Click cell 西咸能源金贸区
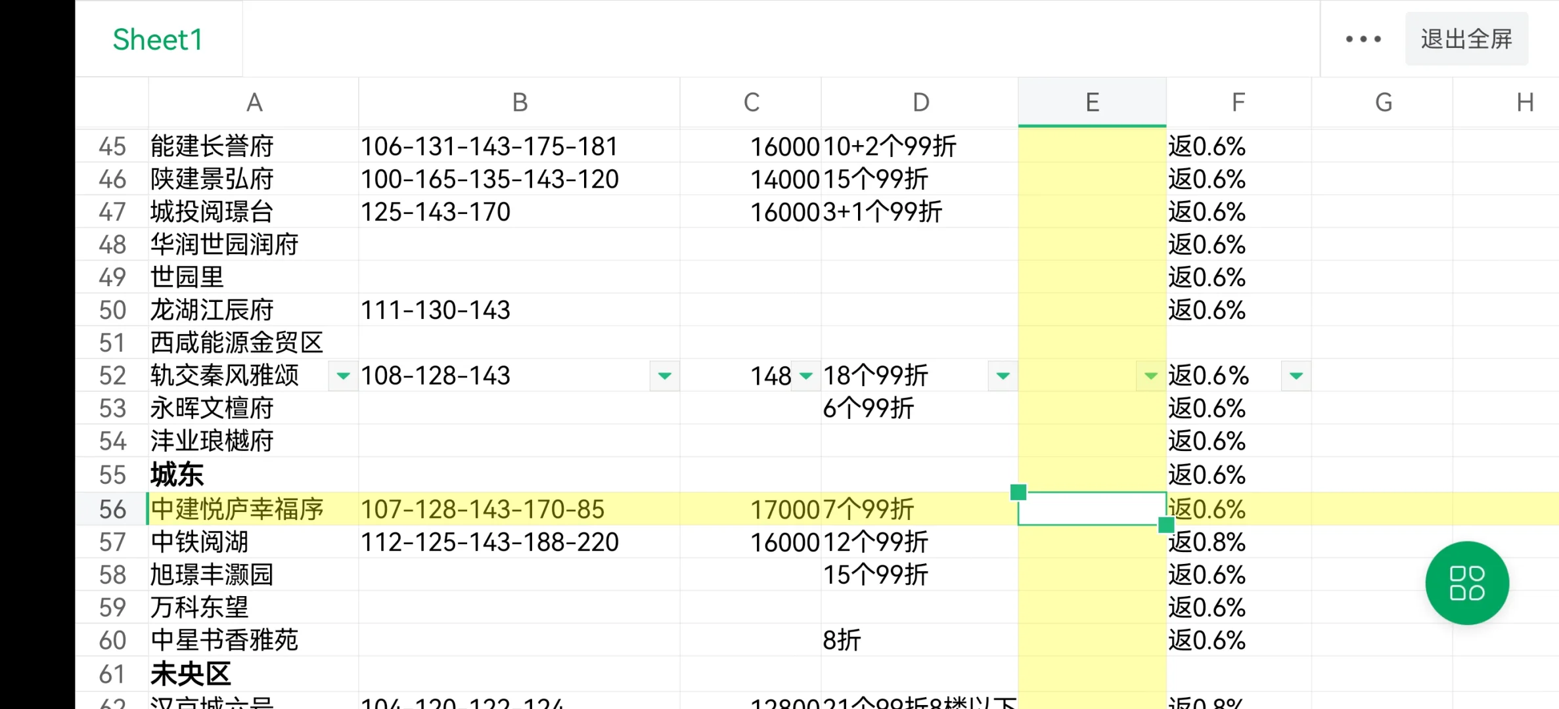The image size is (1559, 709). click(254, 343)
